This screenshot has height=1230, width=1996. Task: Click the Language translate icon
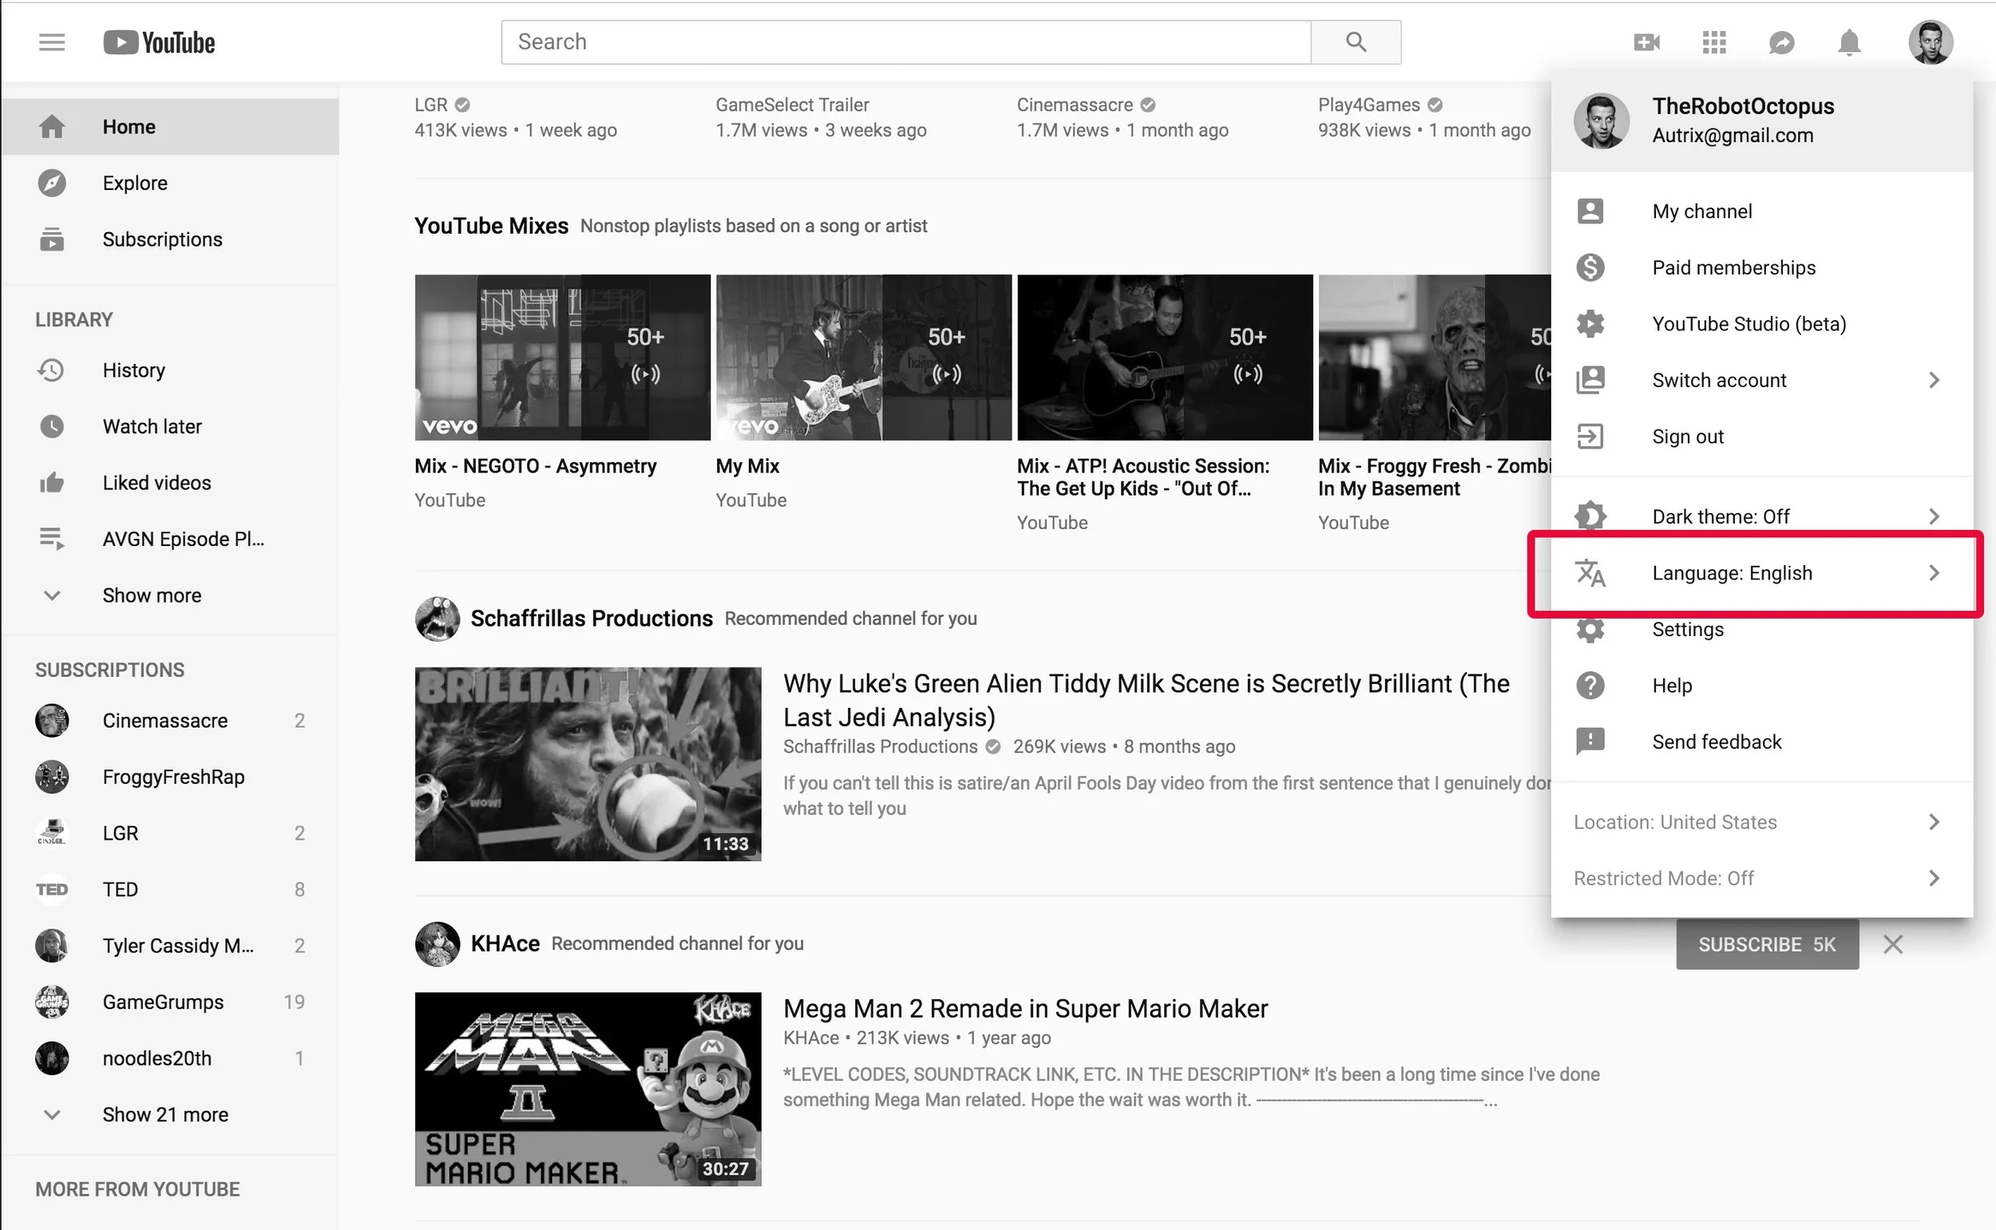[1590, 574]
